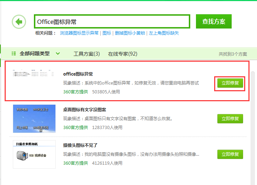
Task: Click the 4126119人使用 usage count
Action: click(107, 163)
